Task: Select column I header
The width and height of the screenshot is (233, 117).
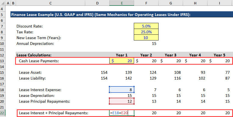Action: point(220,3)
